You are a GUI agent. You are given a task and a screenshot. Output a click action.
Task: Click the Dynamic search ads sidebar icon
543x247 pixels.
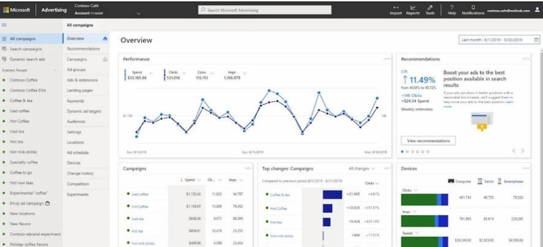4,59
